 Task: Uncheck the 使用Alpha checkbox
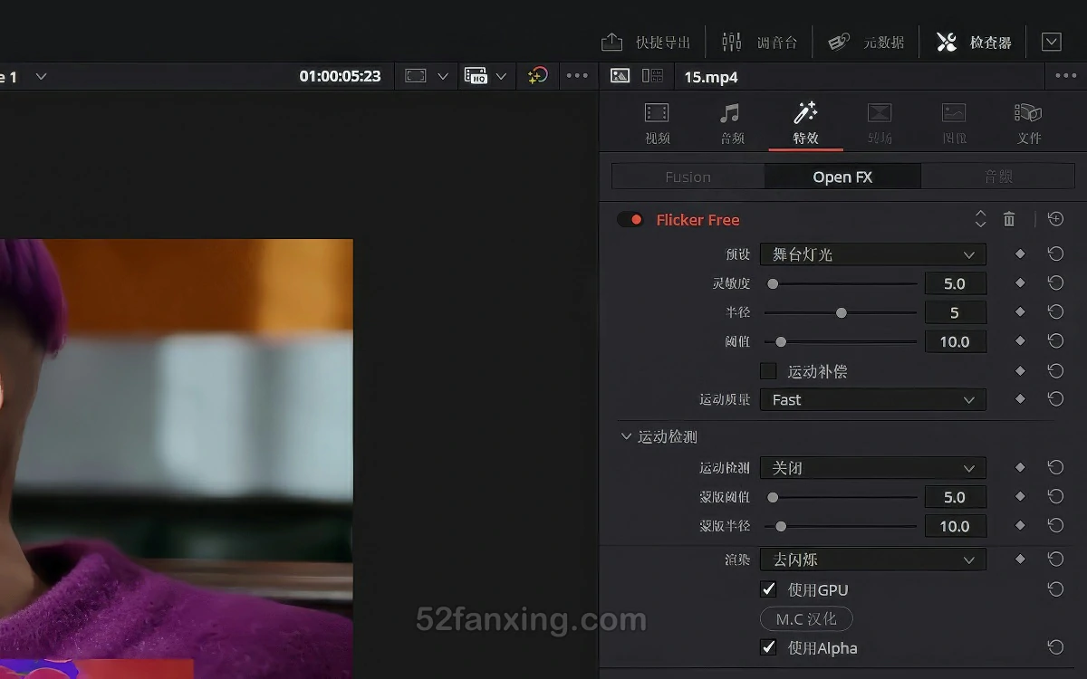point(768,647)
